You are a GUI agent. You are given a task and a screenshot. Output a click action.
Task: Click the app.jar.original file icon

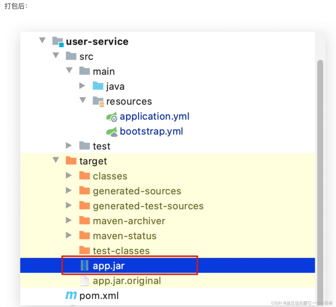(85, 281)
